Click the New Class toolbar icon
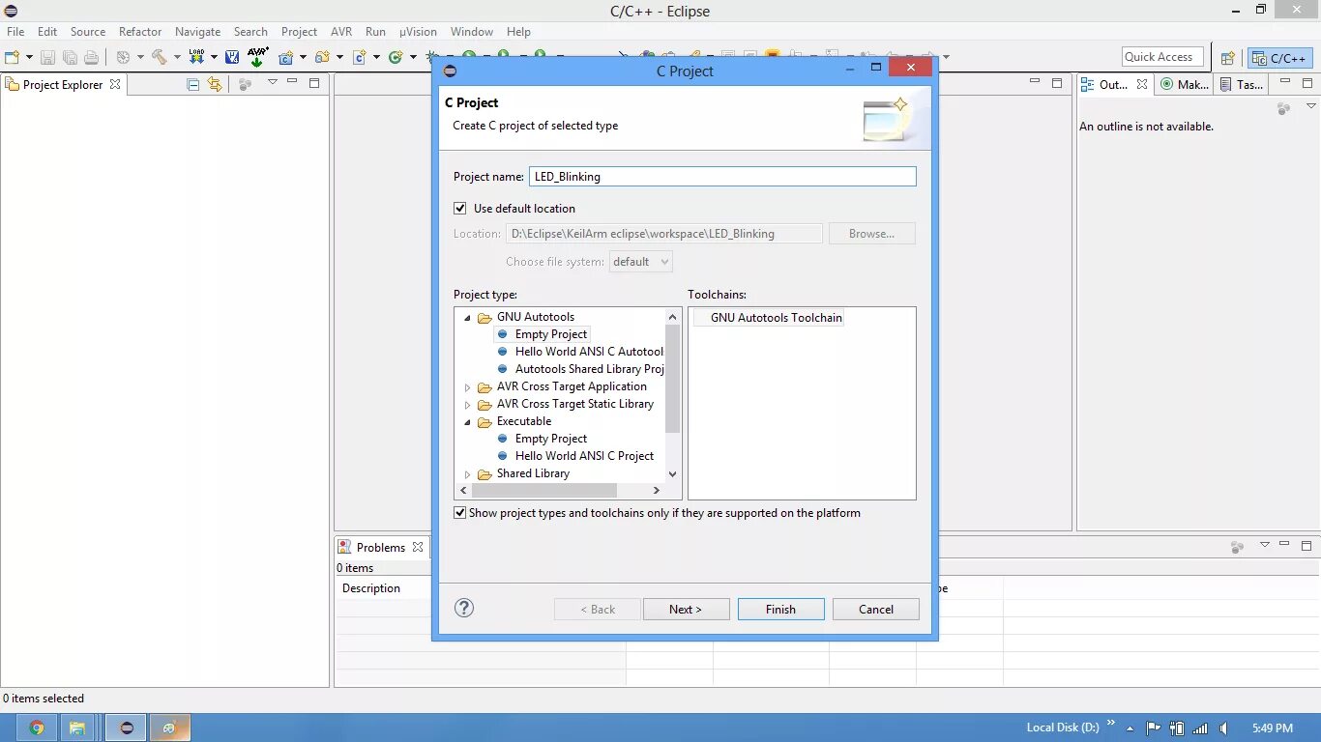 click(396, 57)
